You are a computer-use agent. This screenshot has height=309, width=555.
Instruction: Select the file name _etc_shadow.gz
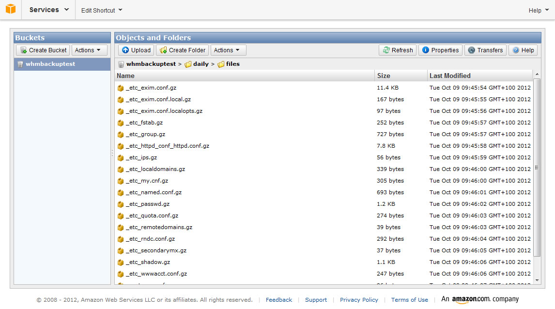click(x=148, y=263)
